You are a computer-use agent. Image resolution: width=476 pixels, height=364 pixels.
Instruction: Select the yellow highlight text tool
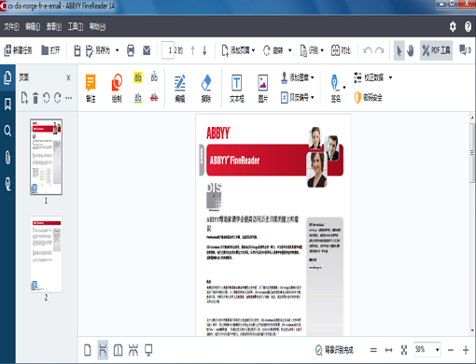pyautogui.click(x=138, y=77)
